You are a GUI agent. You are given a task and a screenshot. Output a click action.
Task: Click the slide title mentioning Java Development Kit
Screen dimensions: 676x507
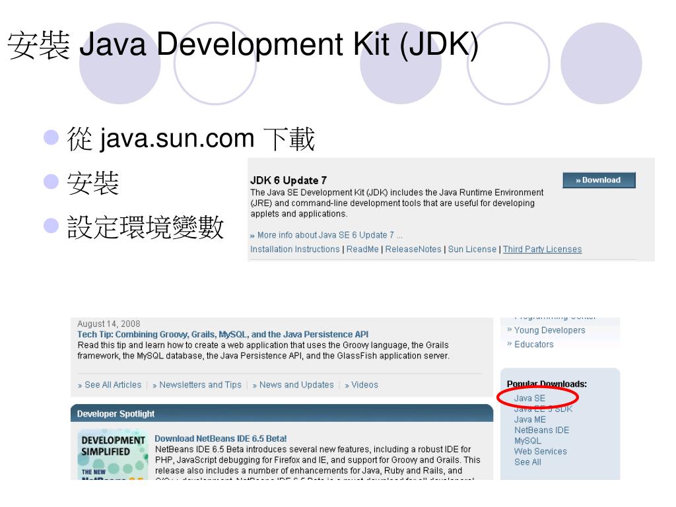tap(243, 45)
